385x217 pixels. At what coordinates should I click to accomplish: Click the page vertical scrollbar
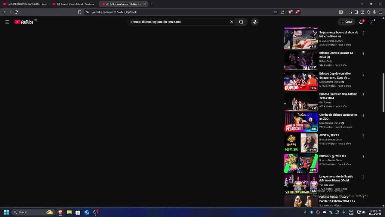pyautogui.click(x=383, y=93)
